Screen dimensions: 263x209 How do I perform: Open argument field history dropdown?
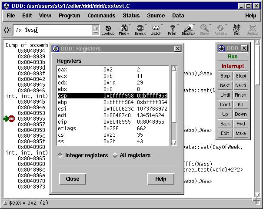(x=96, y=30)
